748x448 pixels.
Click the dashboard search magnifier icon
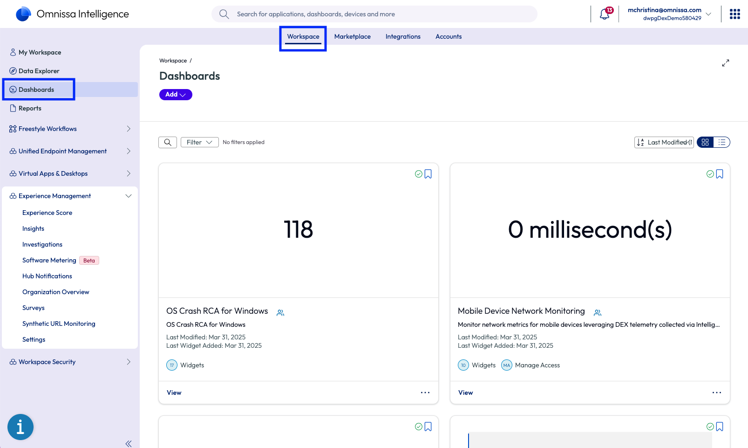coord(168,142)
